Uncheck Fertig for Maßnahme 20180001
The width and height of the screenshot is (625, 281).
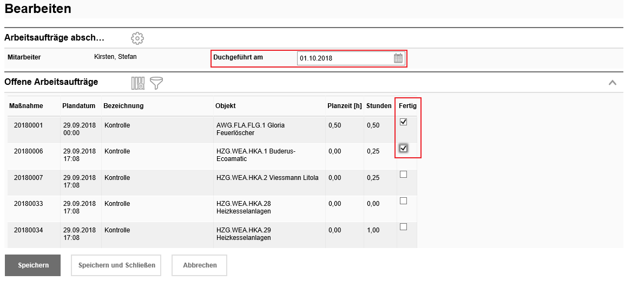(x=403, y=122)
